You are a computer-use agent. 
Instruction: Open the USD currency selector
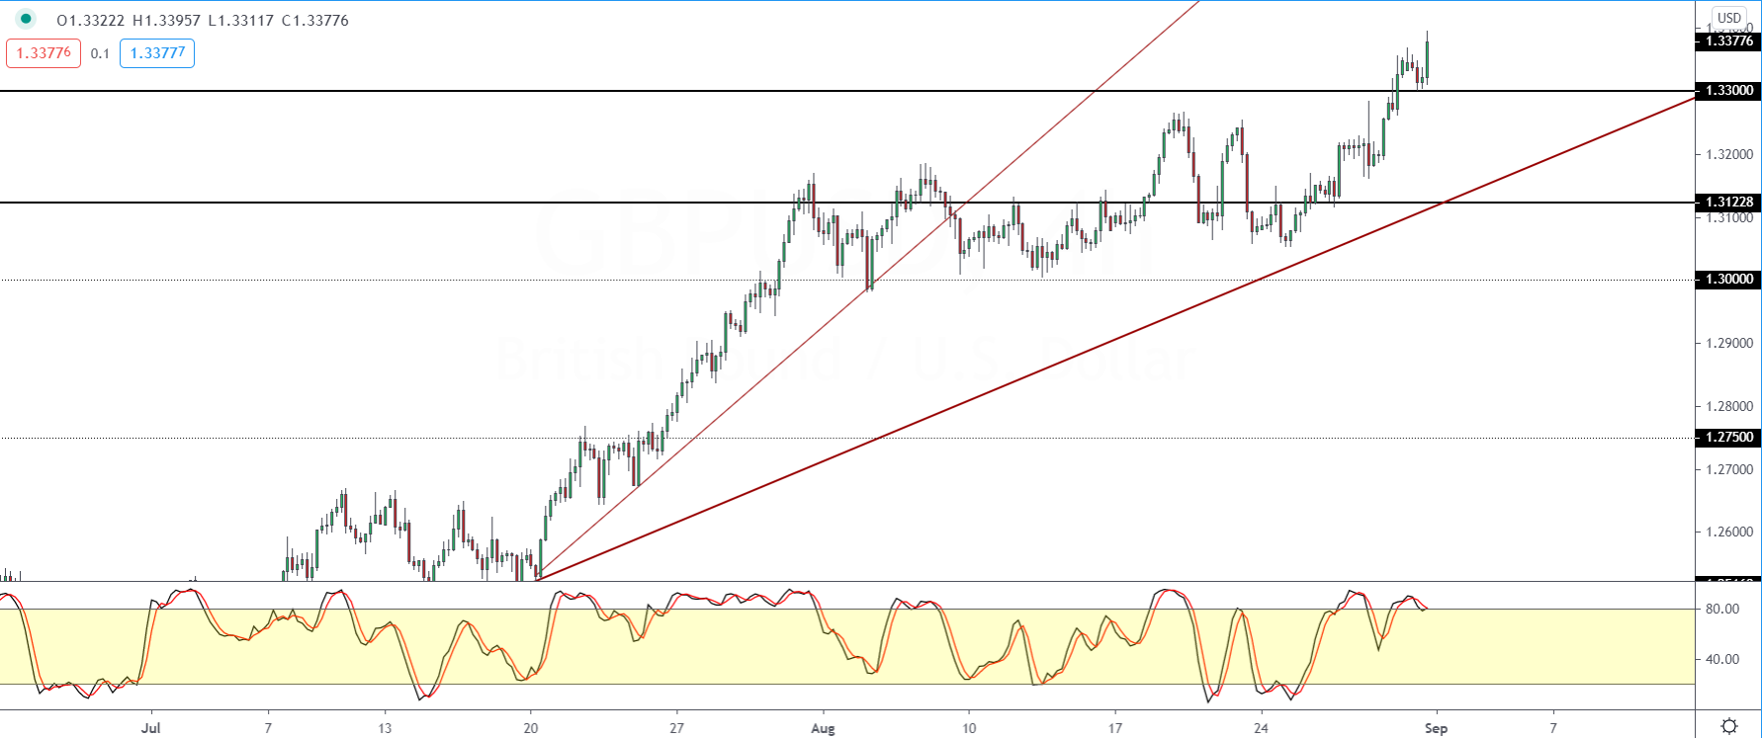click(x=1729, y=18)
